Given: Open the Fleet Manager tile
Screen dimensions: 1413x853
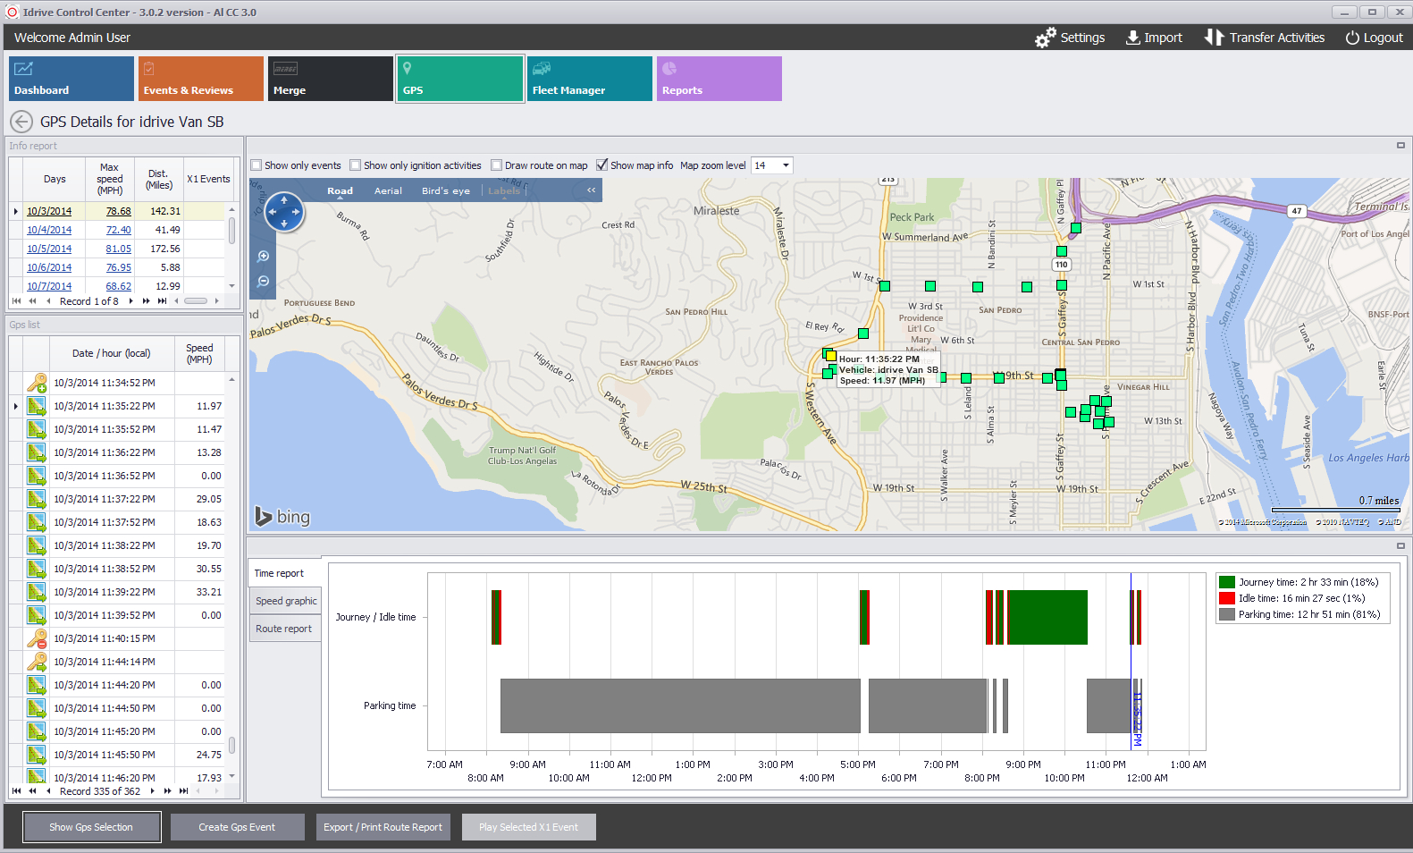Looking at the screenshot, I should [x=589, y=79].
